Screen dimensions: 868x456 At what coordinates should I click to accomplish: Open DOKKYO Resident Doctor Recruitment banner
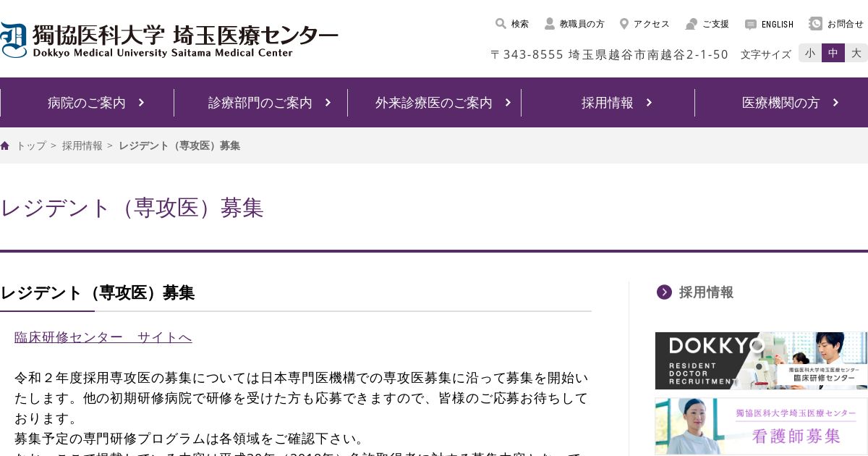761,360
